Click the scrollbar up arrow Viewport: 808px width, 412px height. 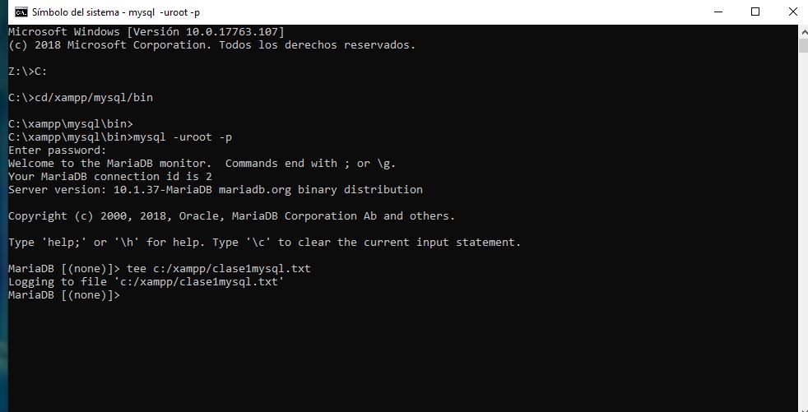point(802,30)
